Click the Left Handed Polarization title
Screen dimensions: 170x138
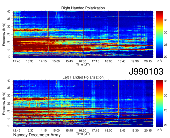click(83, 77)
